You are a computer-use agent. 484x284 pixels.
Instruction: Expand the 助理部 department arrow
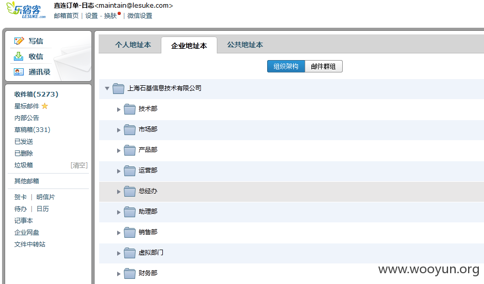[x=119, y=213]
